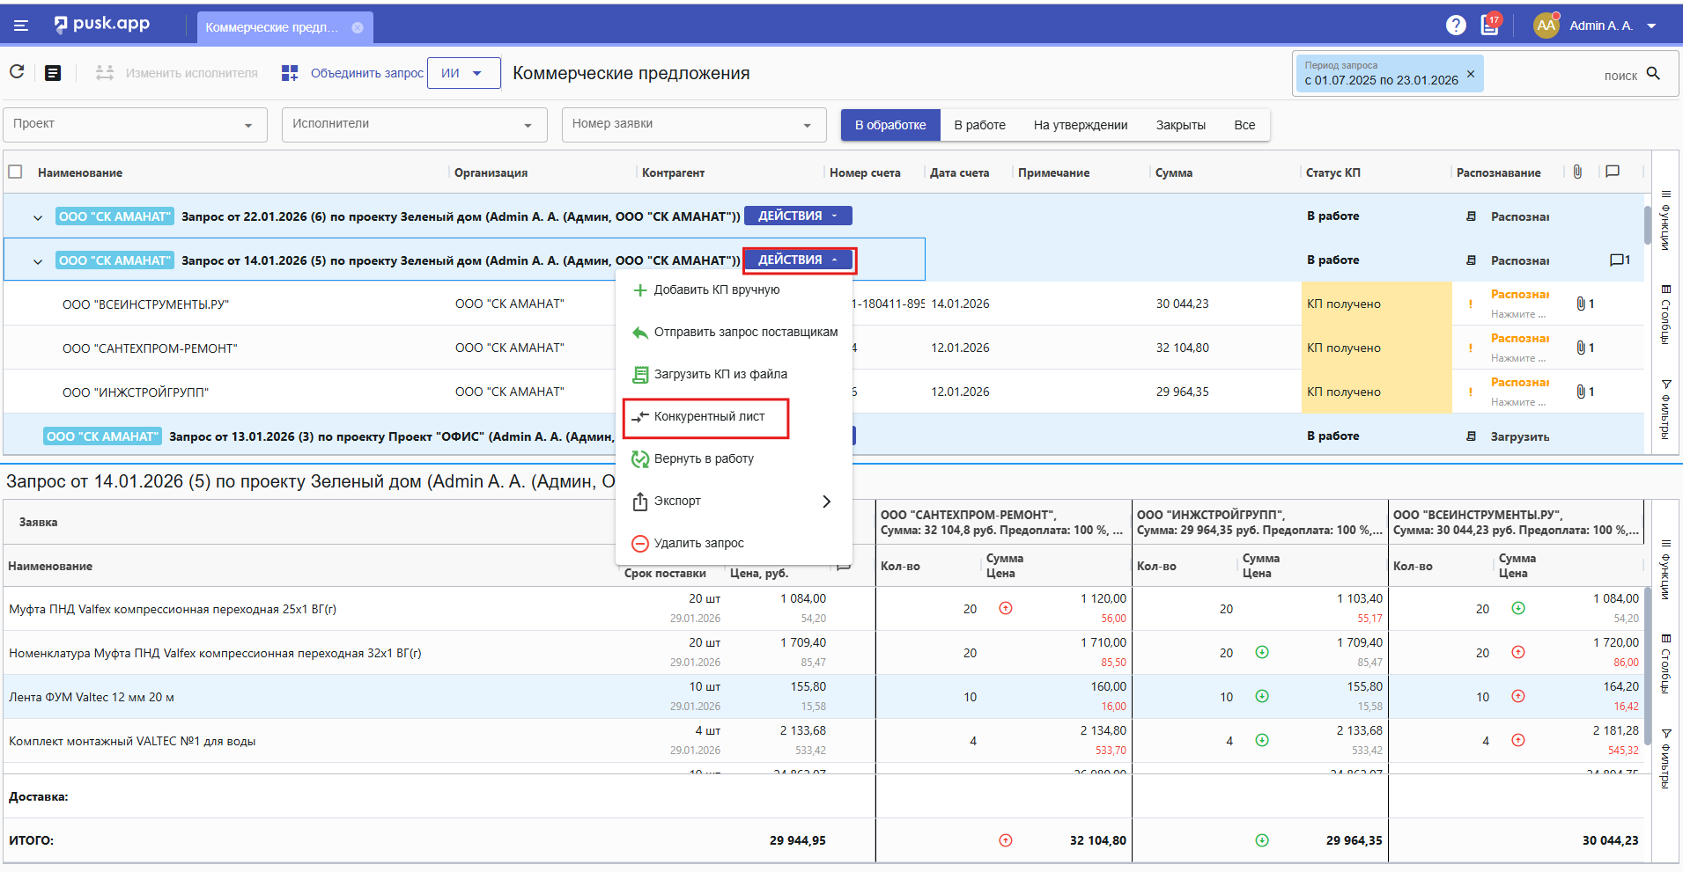1683x872 pixels.
Task: Collapse the request from 22.01.2026 row
Action: click(38, 217)
